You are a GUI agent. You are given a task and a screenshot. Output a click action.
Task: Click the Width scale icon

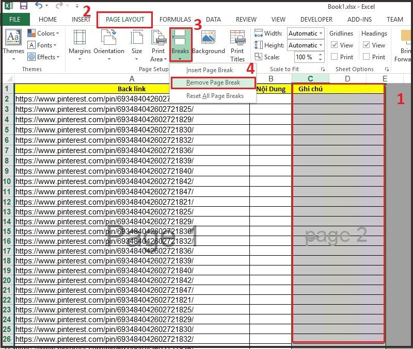pyautogui.click(x=259, y=34)
